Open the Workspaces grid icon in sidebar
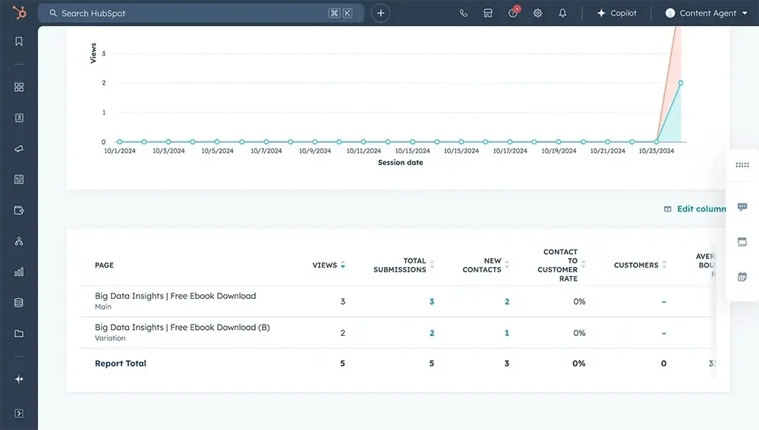 [19, 87]
